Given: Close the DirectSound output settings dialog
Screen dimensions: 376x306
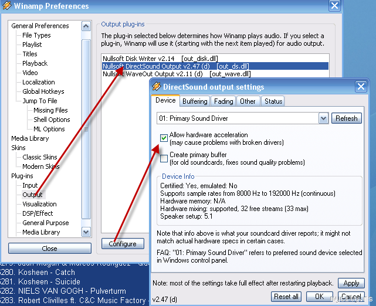Looking at the screenshot, I should (x=361, y=87).
